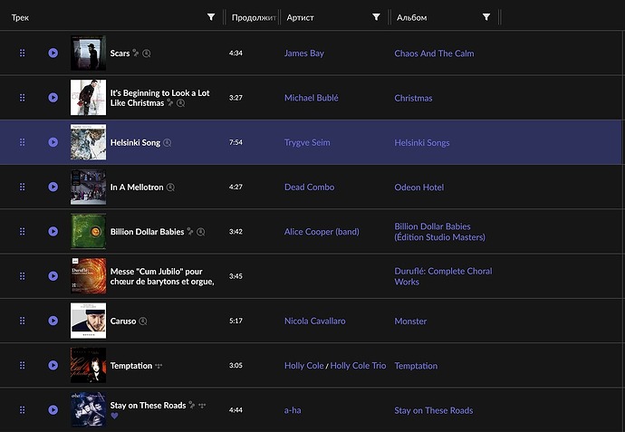625x432 pixels.
Task: Click the Трек column header label
Action: (20, 17)
